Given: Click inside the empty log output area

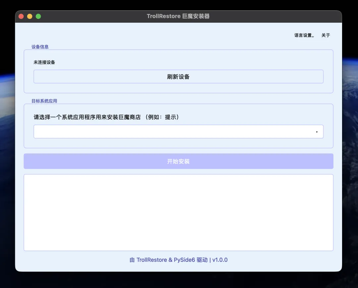Looking at the screenshot, I should pos(178,213).
